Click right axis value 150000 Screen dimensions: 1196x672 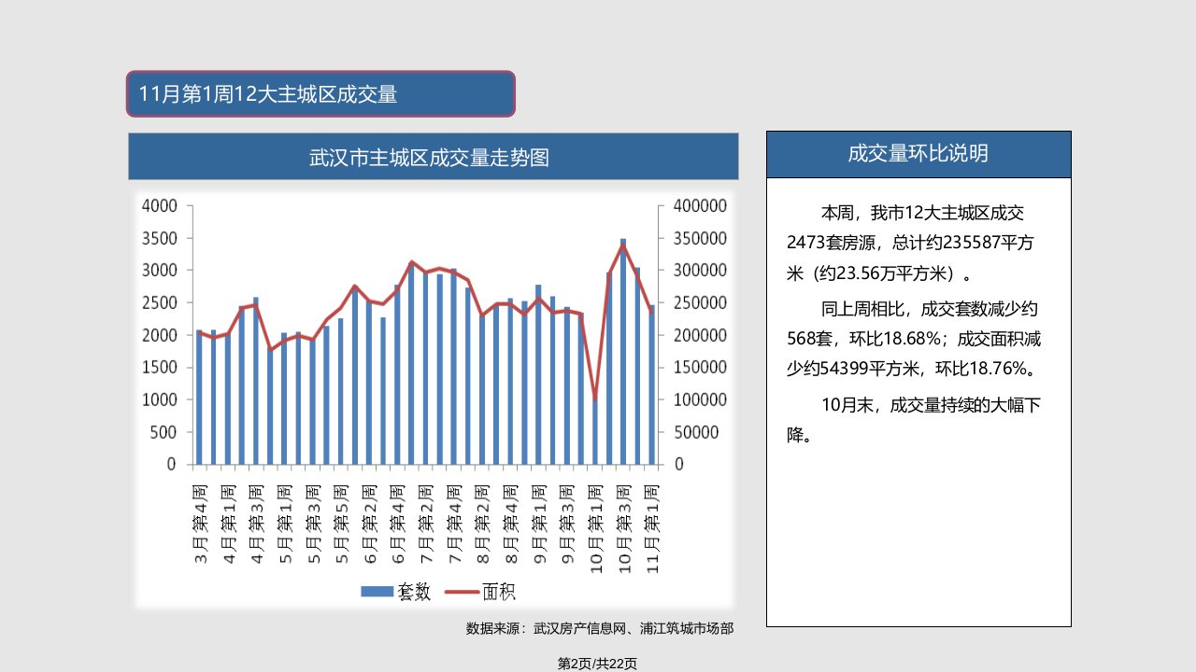(699, 367)
